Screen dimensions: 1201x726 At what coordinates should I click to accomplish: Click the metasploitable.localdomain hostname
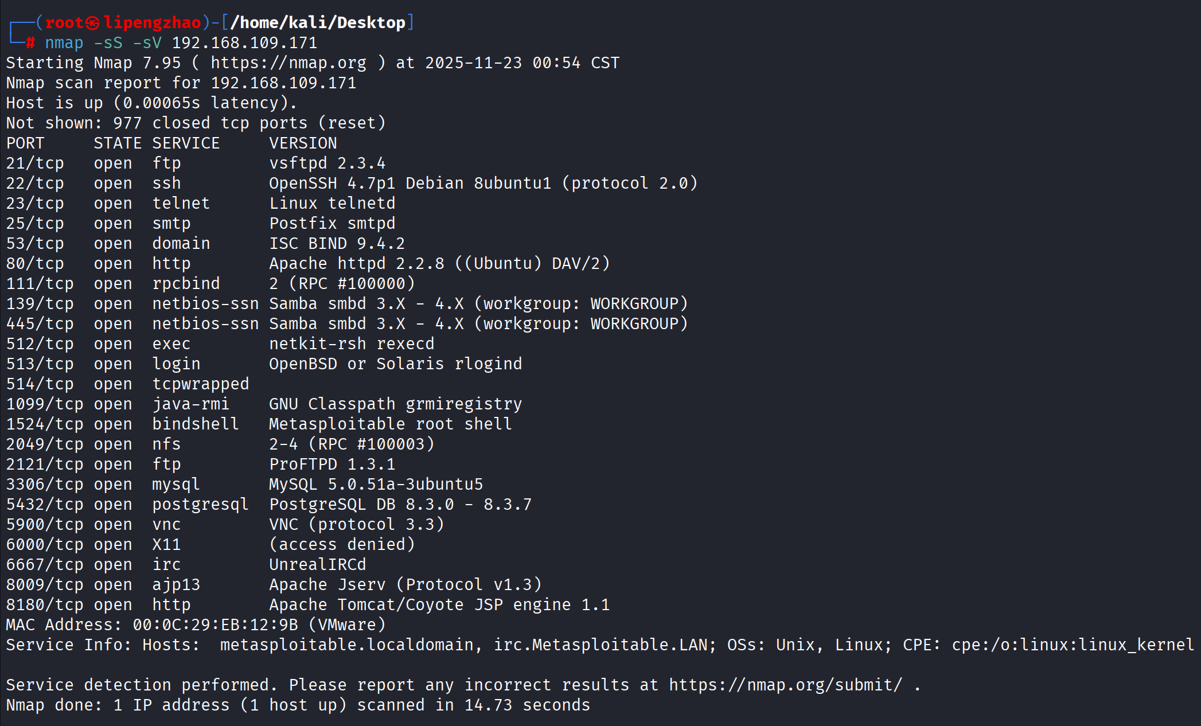coord(346,645)
